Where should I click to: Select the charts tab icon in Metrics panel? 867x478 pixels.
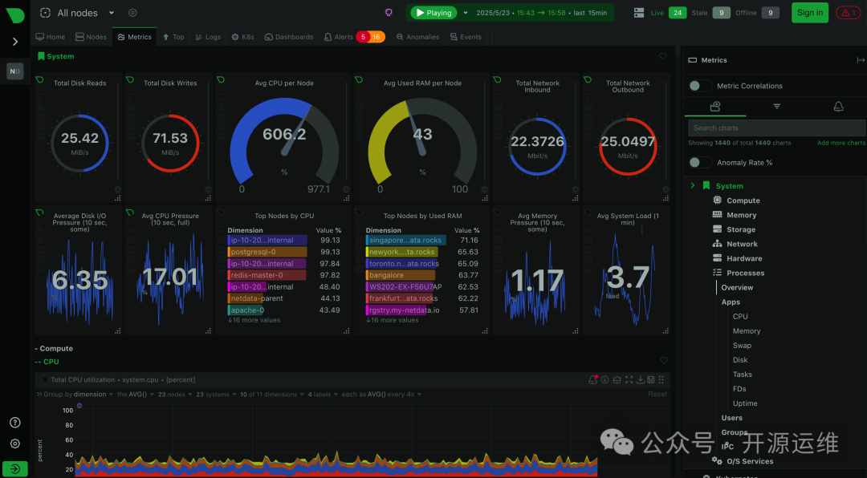pyautogui.click(x=715, y=106)
